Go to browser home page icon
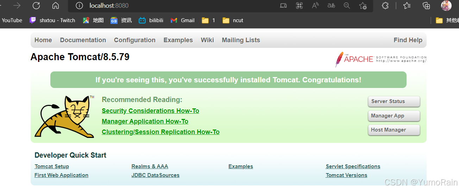459x190 pixels. click(x=56, y=6)
